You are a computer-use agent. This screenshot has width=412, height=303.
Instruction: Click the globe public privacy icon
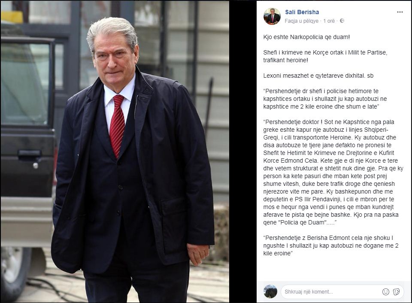[342, 21]
